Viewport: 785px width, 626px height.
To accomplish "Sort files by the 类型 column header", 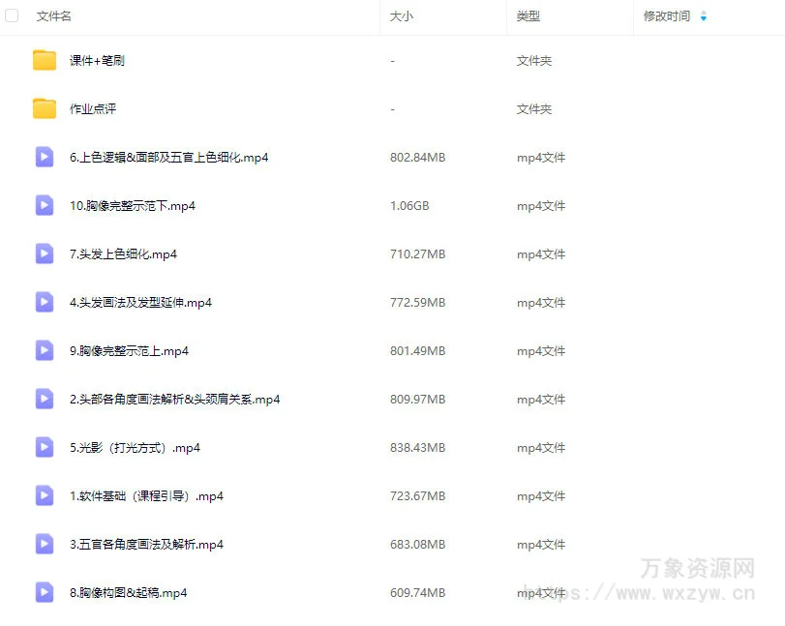I will (528, 16).
